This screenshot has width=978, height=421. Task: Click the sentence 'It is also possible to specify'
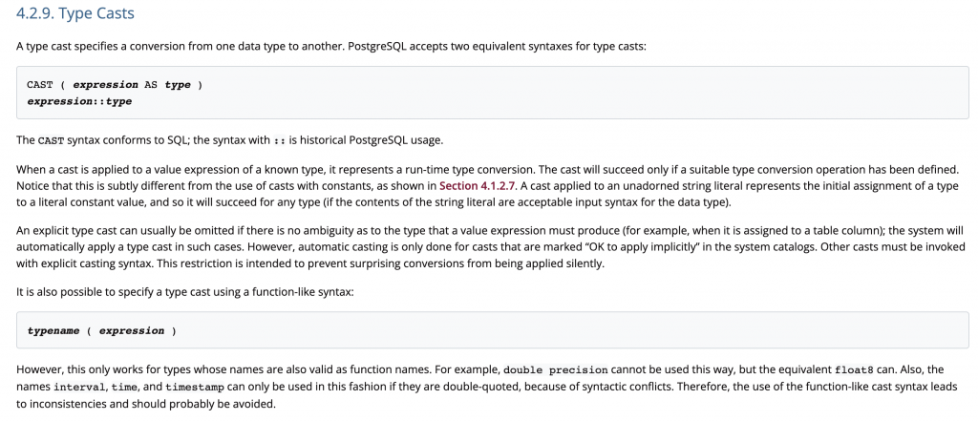[x=185, y=291]
